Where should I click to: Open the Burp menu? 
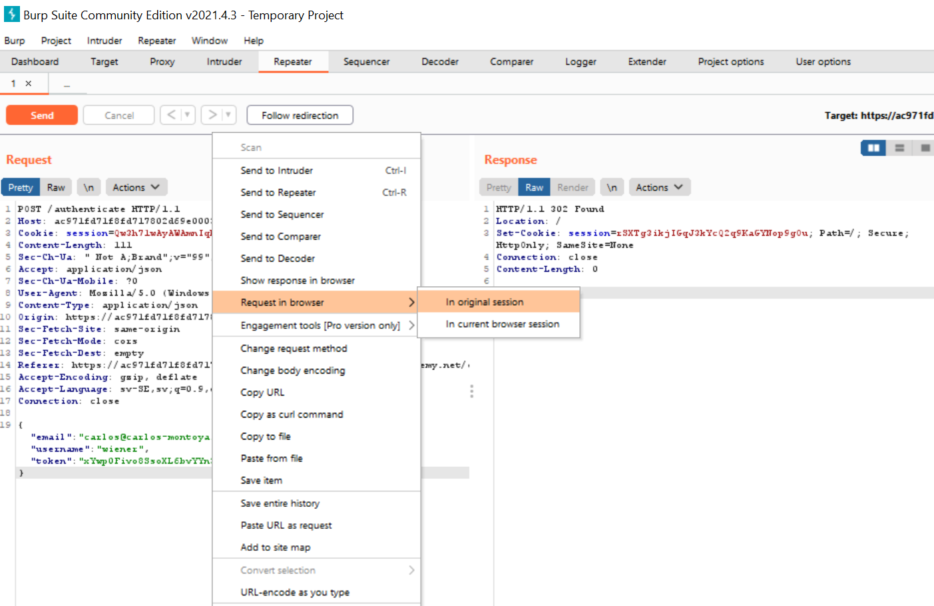pos(15,41)
